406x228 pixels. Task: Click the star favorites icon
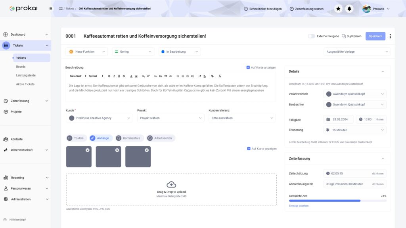338,9
